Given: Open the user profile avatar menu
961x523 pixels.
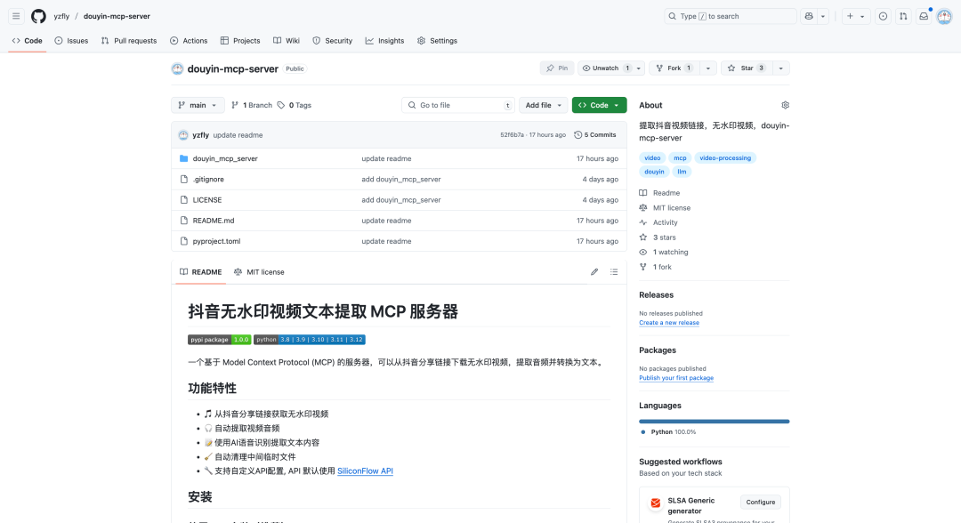Looking at the screenshot, I should [944, 17].
